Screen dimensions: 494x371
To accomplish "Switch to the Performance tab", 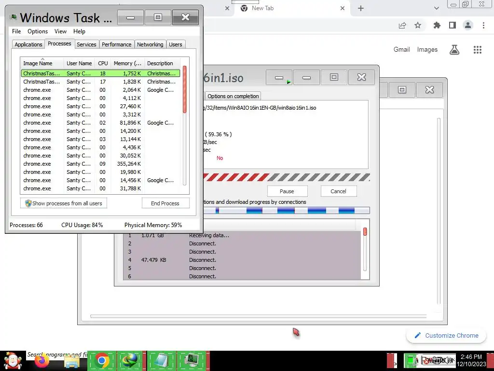I will (117, 44).
